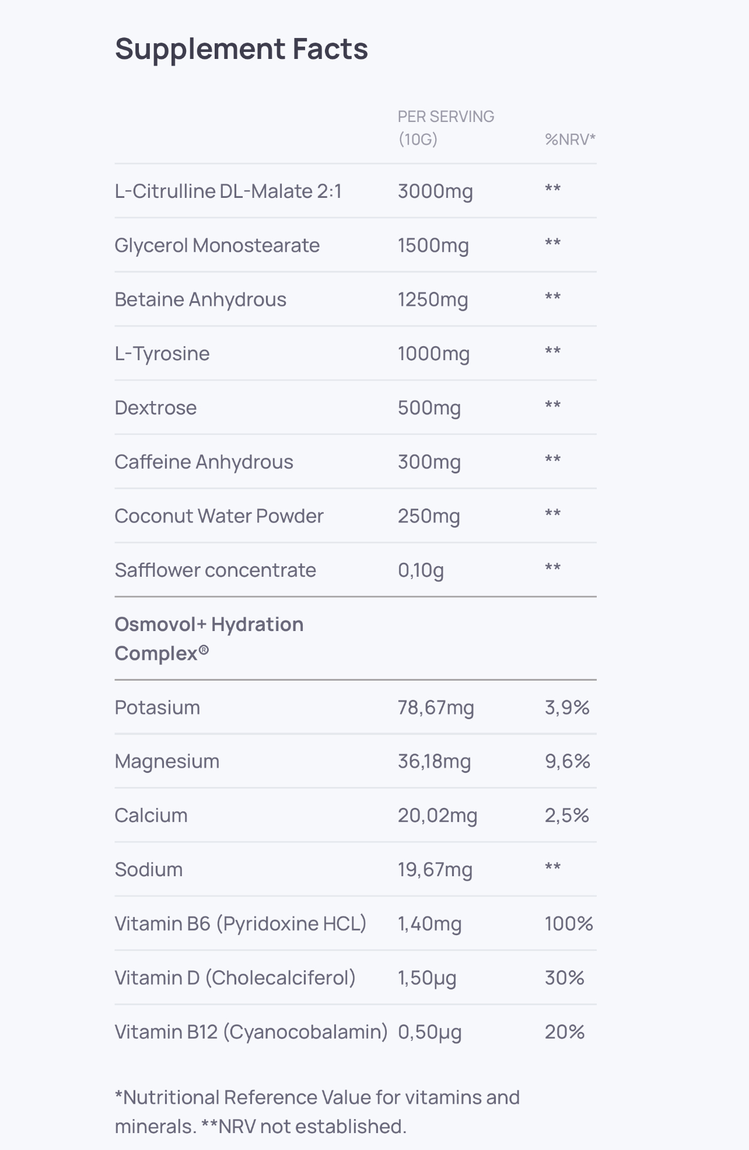Click the Calcium 2,5% NRV percentage

point(566,816)
